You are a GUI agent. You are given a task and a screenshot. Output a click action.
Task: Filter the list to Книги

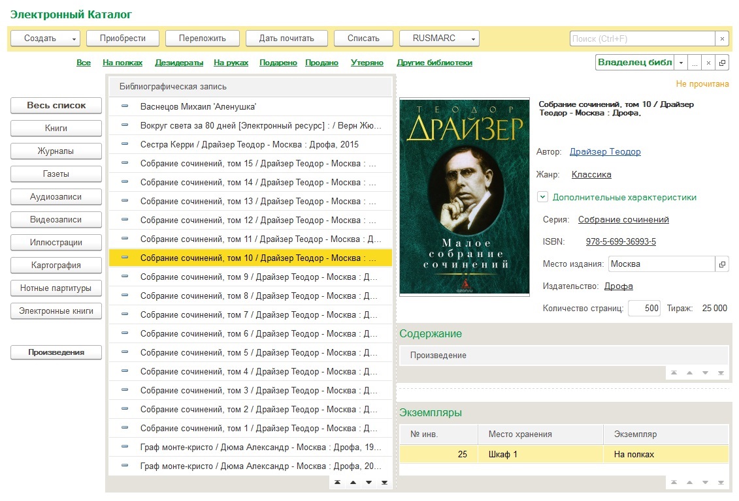click(56, 128)
